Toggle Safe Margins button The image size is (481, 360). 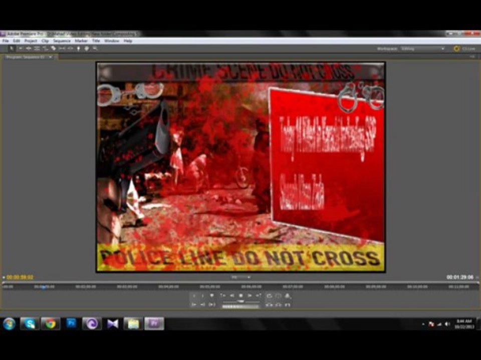tap(278, 295)
